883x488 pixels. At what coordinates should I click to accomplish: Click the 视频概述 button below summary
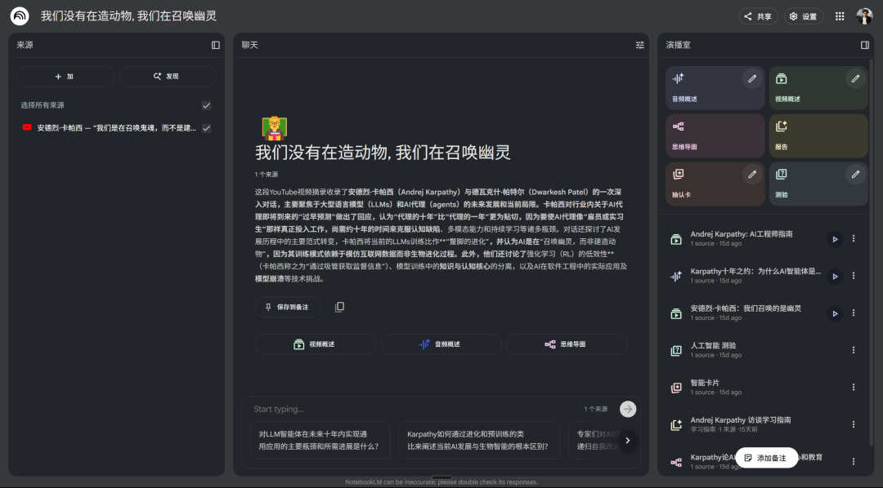point(316,344)
